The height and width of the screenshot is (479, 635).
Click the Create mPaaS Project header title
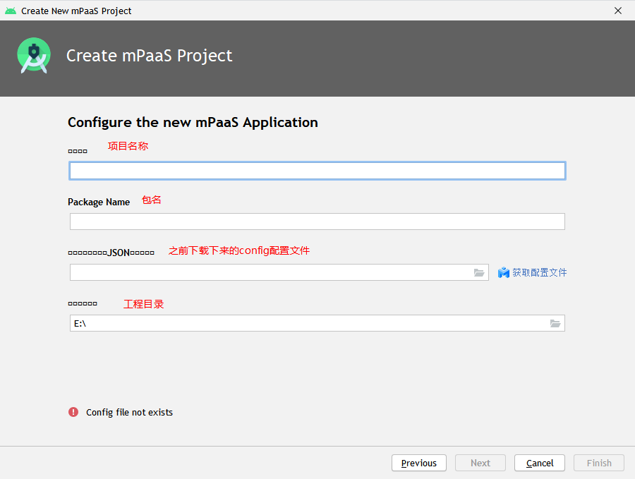tap(149, 56)
